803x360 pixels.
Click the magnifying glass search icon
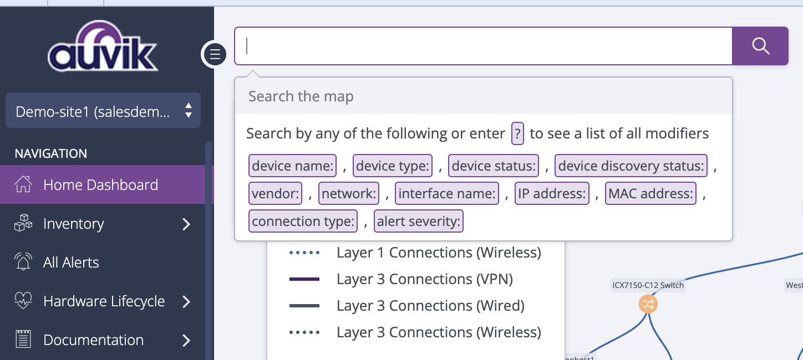coord(760,46)
